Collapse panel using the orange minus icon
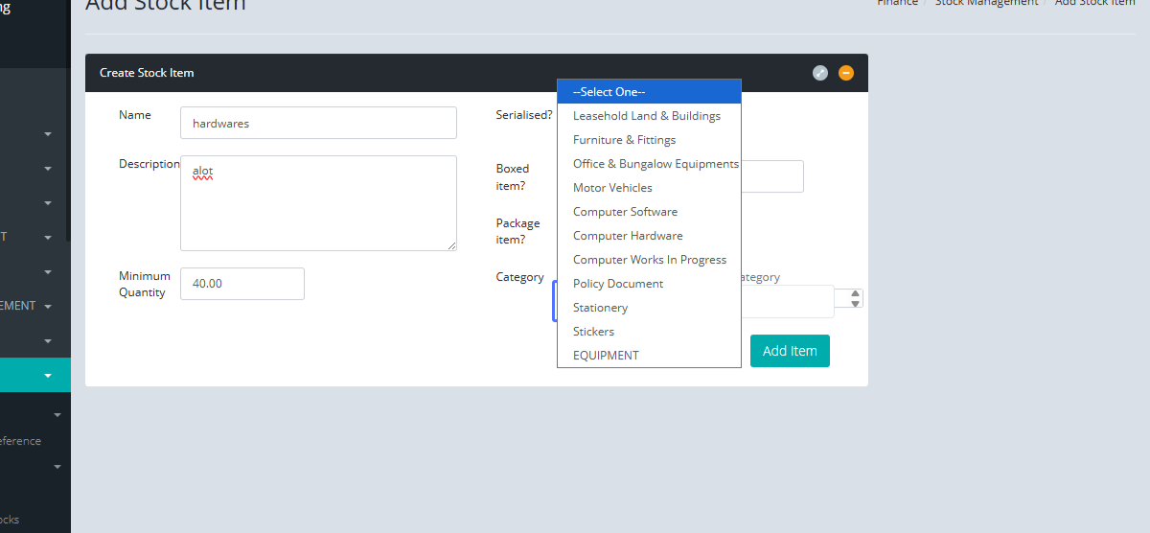Viewport: 1150px width, 533px height. (846, 73)
